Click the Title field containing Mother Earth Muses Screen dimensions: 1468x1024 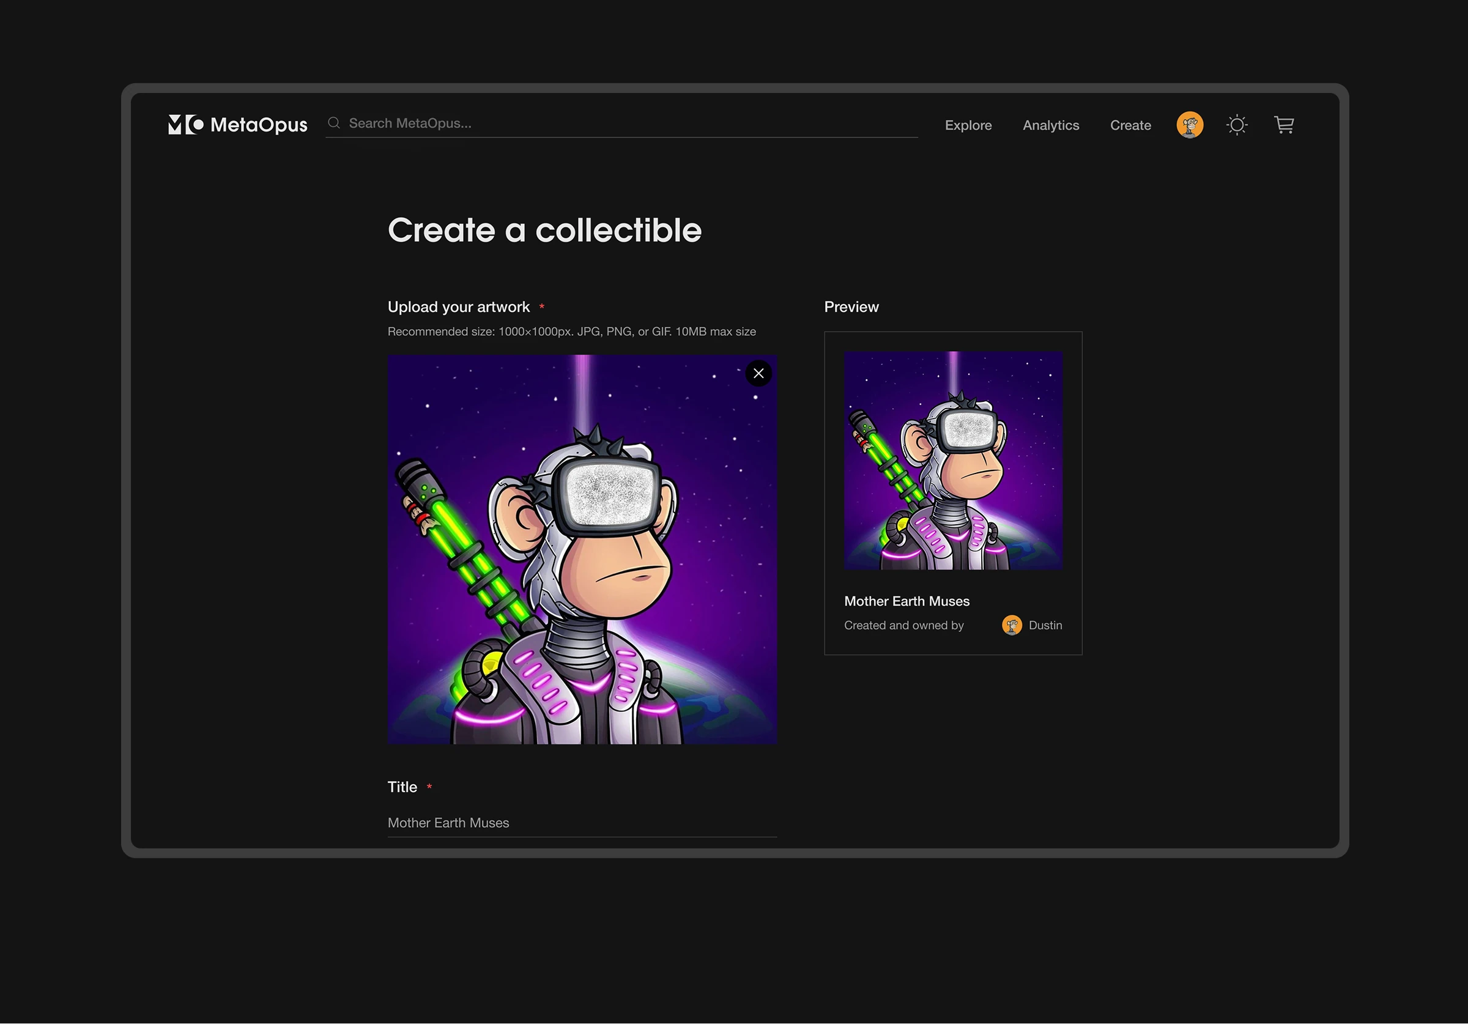coord(582,823)
